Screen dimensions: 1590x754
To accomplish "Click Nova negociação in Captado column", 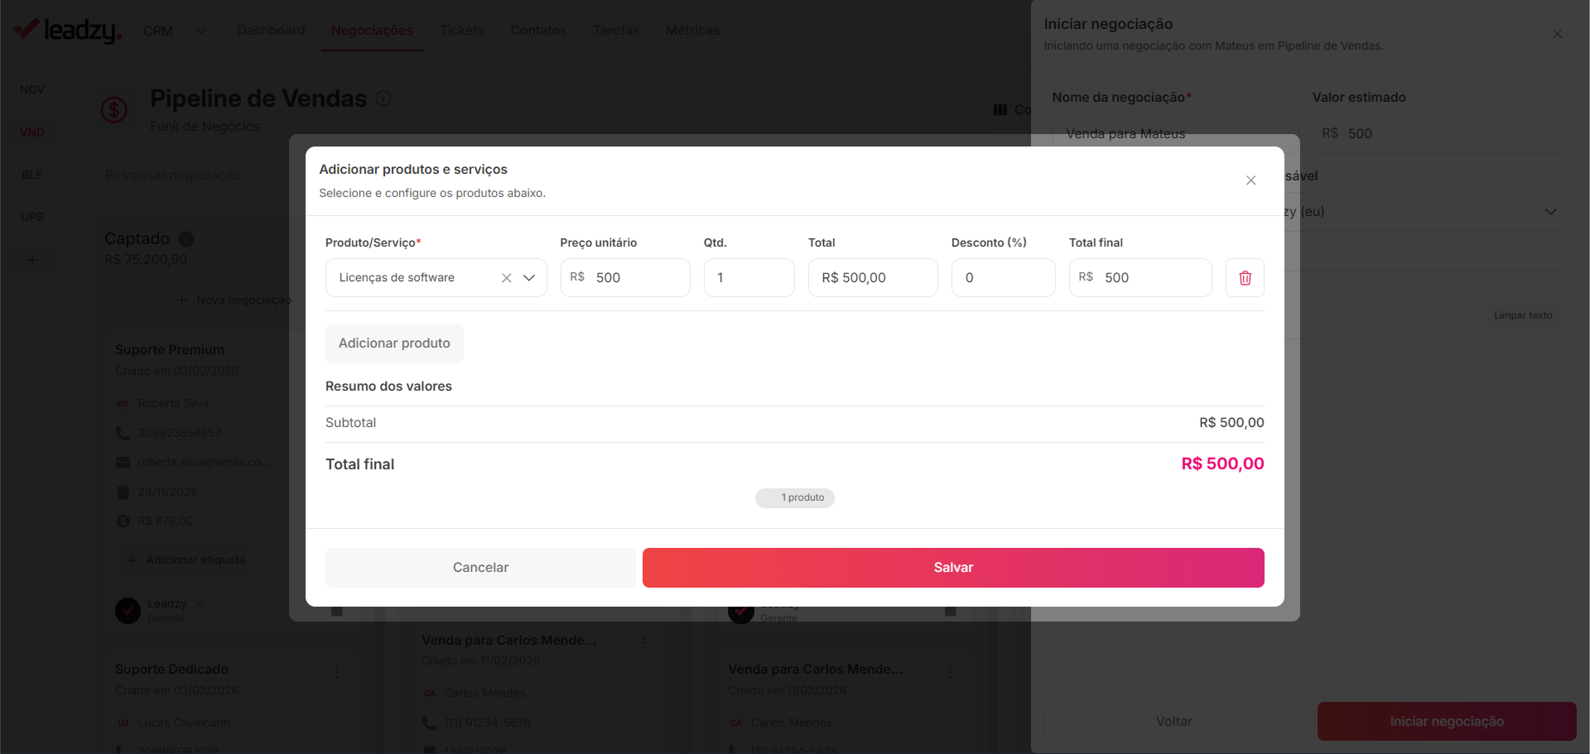I will click(x=234, y=300).
